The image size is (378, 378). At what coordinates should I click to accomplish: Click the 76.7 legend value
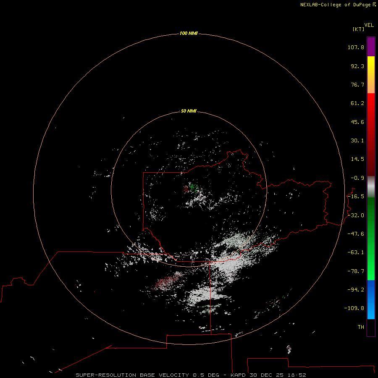point(357,84)
